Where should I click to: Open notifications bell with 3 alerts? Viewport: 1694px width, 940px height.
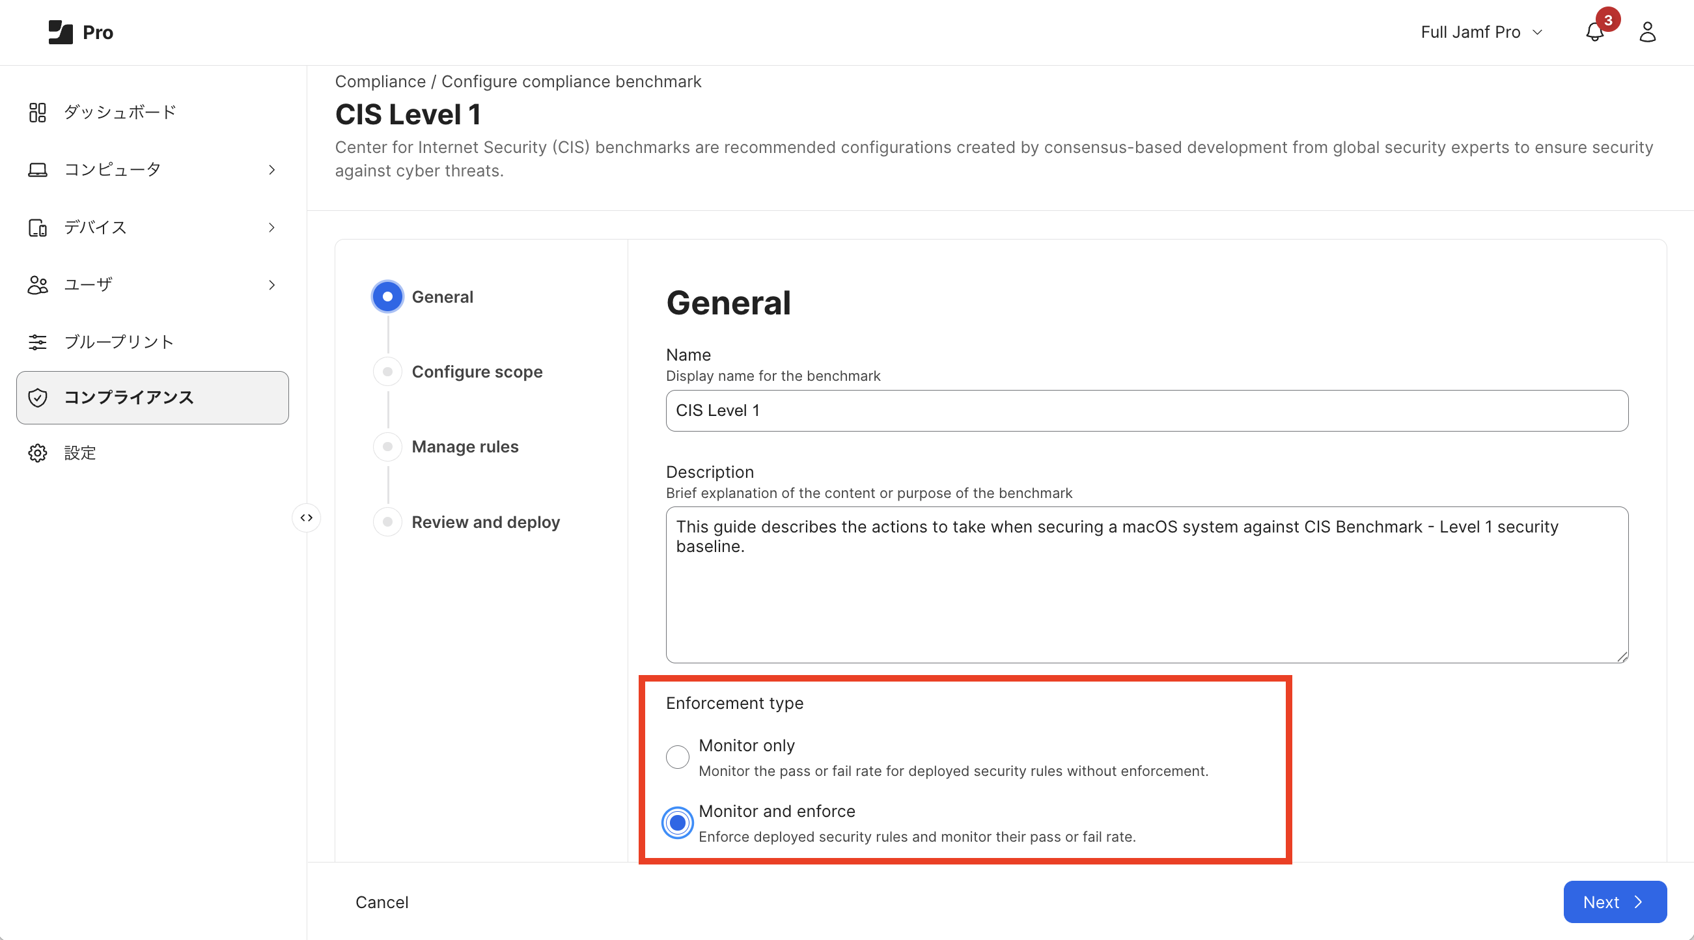click(x=1594, y=32)
